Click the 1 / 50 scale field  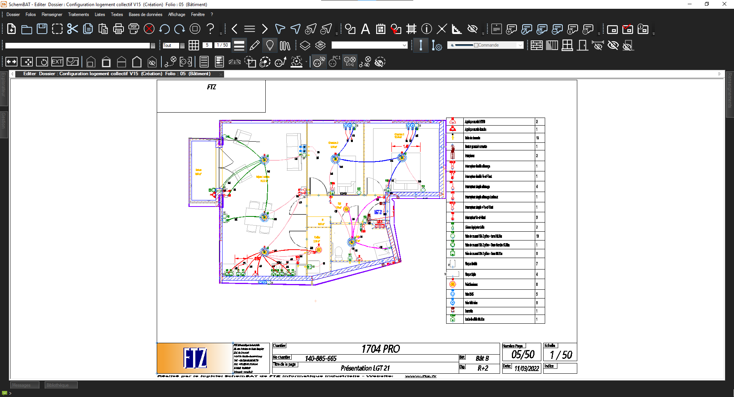point(222,45)
